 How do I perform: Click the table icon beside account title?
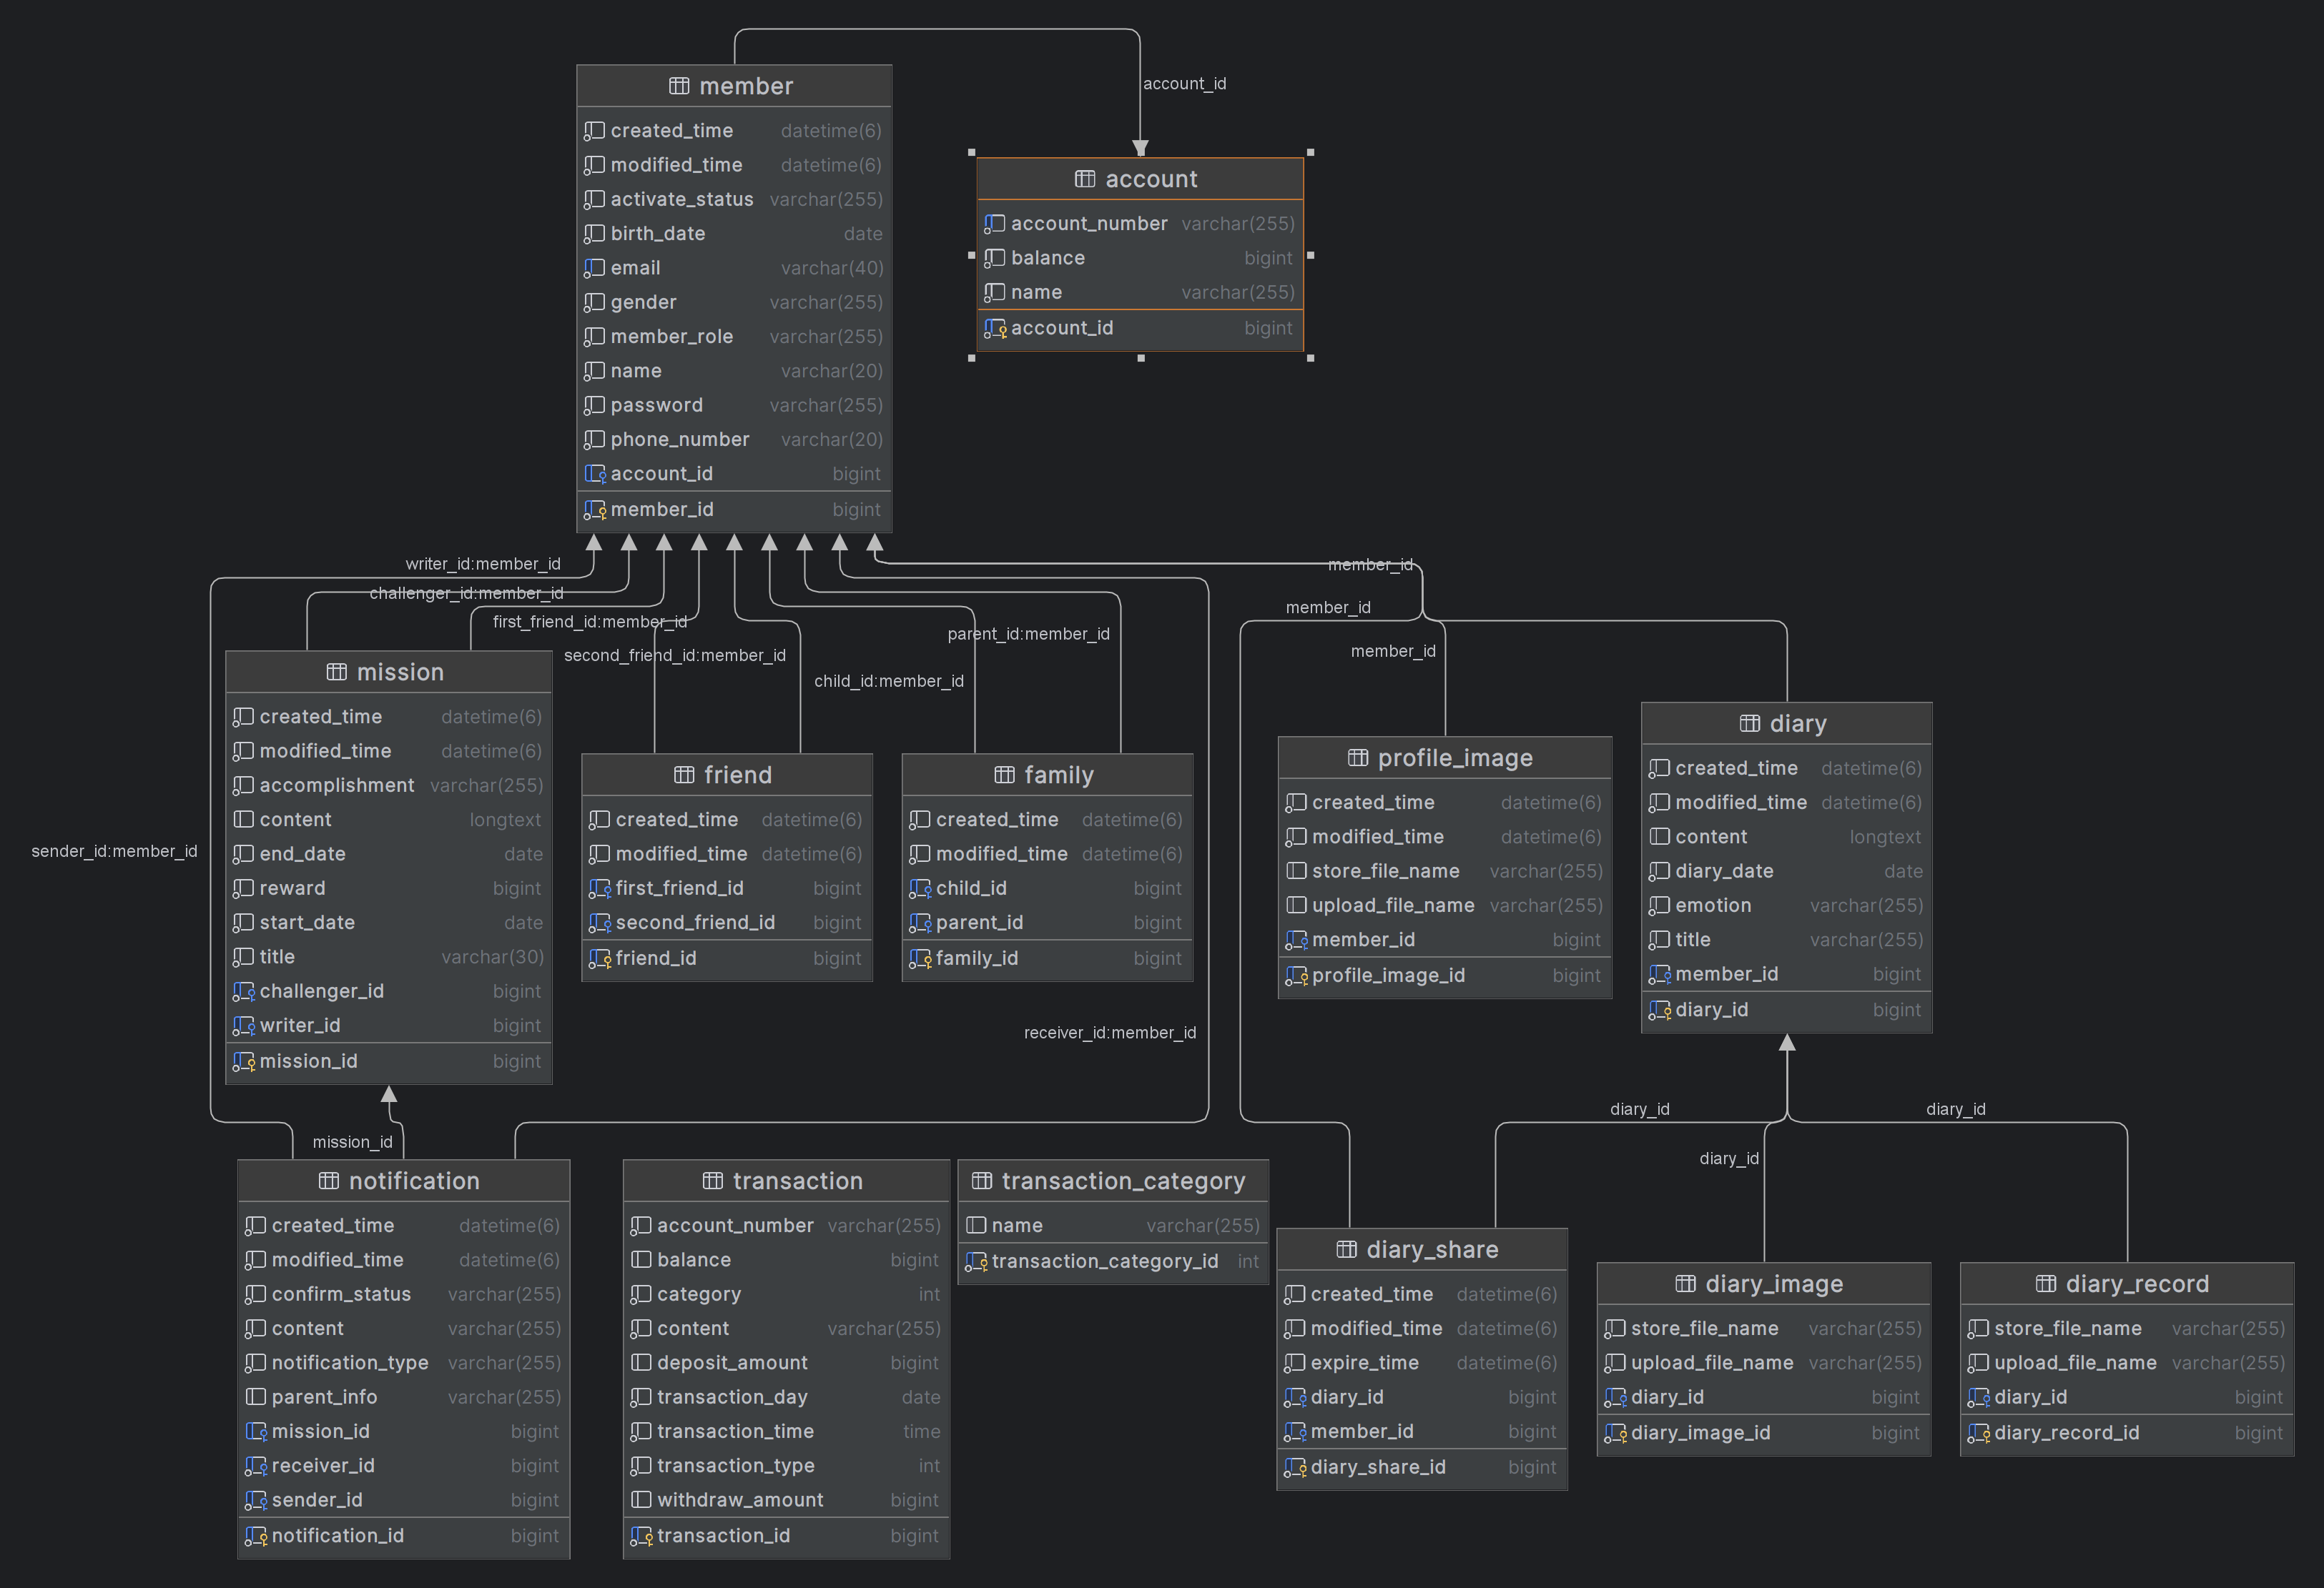(x=1085, y=179)
